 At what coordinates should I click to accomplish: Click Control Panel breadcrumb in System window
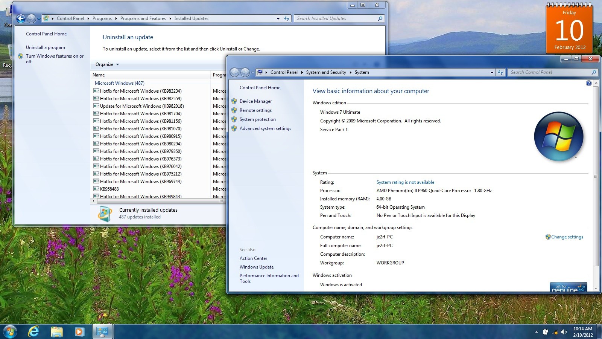[284, 72]
